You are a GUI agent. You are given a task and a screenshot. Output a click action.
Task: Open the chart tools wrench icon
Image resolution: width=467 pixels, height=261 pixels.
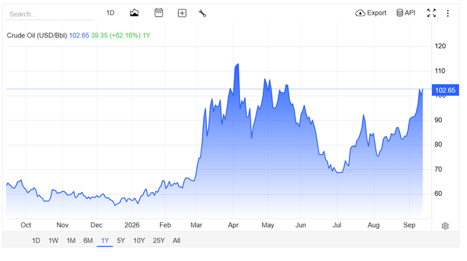tap(202, 13)
